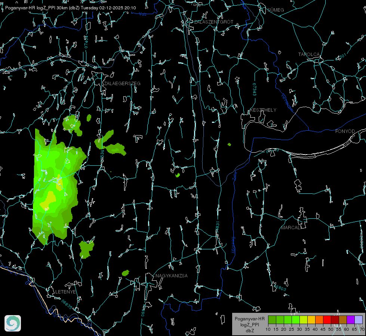This screenshot has width=366, height=336.
Task: Click the legend scale value 30
Action: (299, 330)
